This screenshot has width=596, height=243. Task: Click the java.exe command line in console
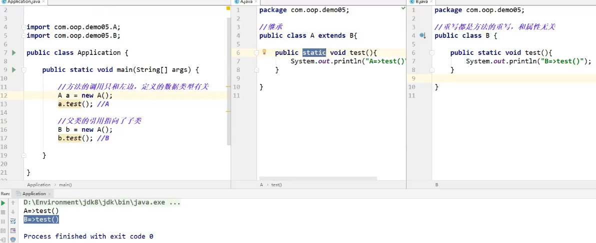[102, 203]
